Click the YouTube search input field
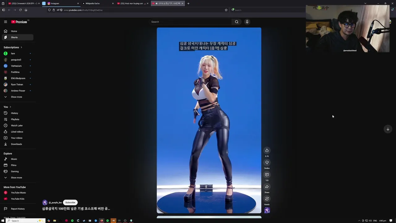Screen dimensions: 396x223 [x=190, y=22]
